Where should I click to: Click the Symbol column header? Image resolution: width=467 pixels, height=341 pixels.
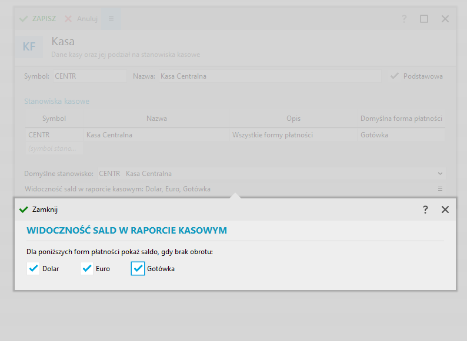click(54, 119)
